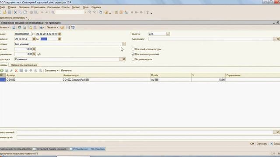This screenshot has width=280, height=157.
Task: Open calendar picker for the 'по' end date
Action: pos(59,39)
